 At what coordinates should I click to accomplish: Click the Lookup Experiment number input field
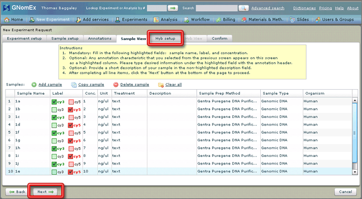coord(157,8)
